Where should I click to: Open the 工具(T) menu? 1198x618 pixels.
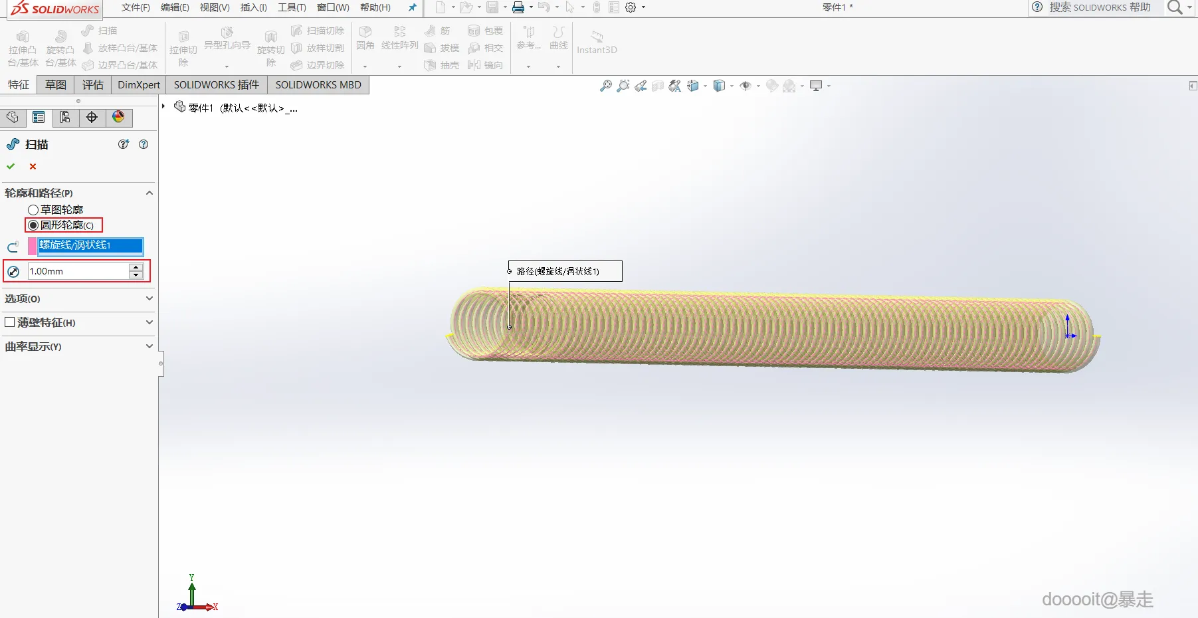point(292,7)
